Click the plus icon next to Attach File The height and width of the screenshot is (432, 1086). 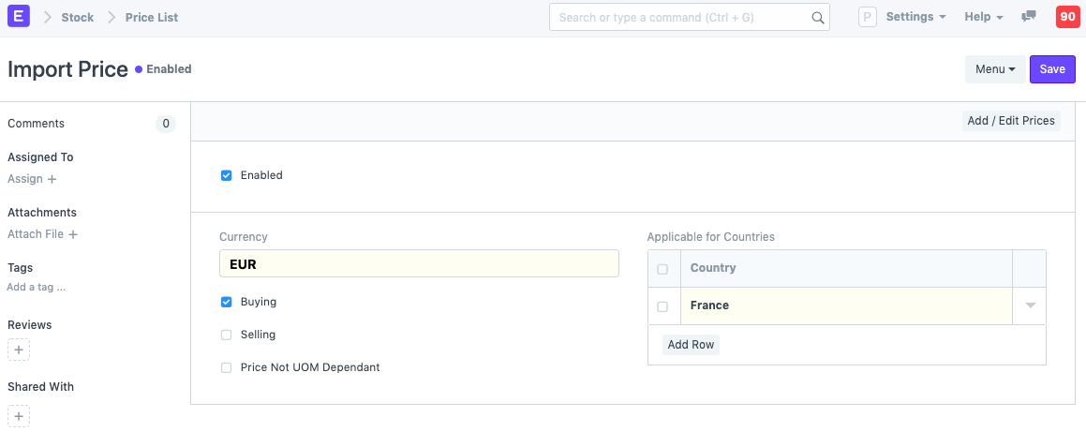pos(73,234)
